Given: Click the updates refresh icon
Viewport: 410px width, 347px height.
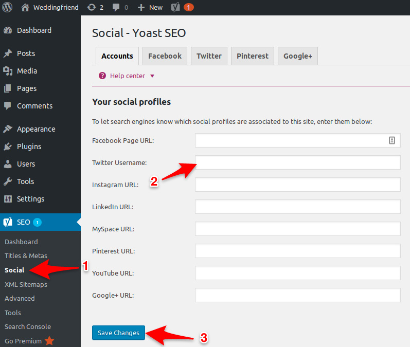Looking at the screenshot, I should pos(91,7).
